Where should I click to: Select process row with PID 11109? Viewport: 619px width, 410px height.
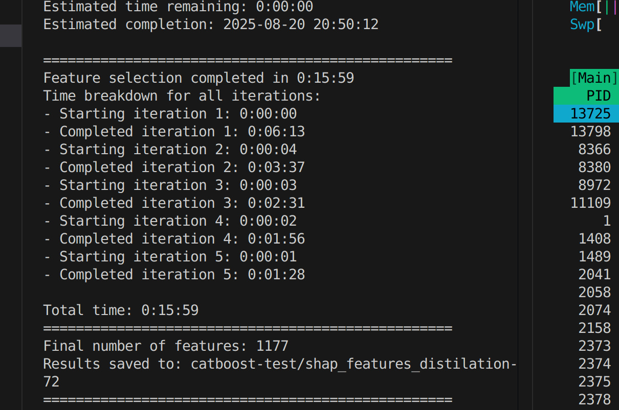click(590, 203)
